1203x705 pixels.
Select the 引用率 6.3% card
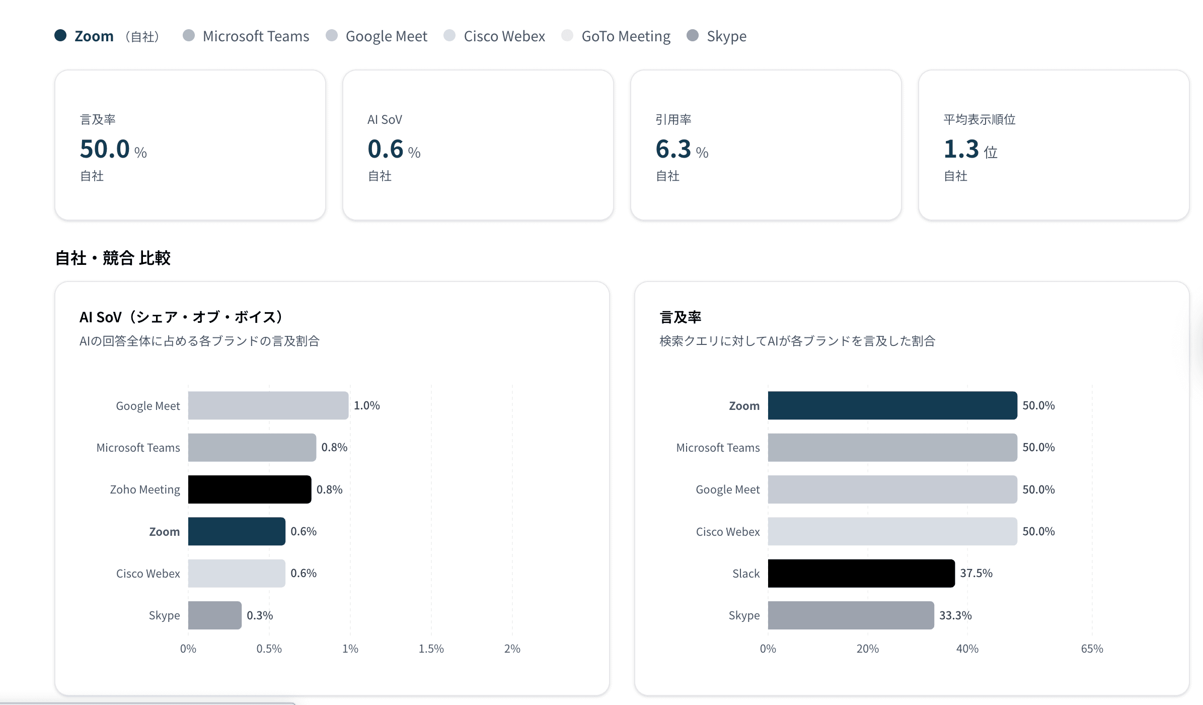(766, 145)
